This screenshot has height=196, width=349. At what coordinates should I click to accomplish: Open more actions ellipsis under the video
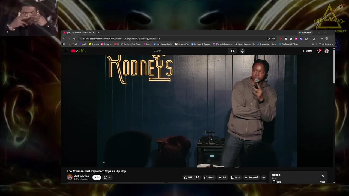263,177
